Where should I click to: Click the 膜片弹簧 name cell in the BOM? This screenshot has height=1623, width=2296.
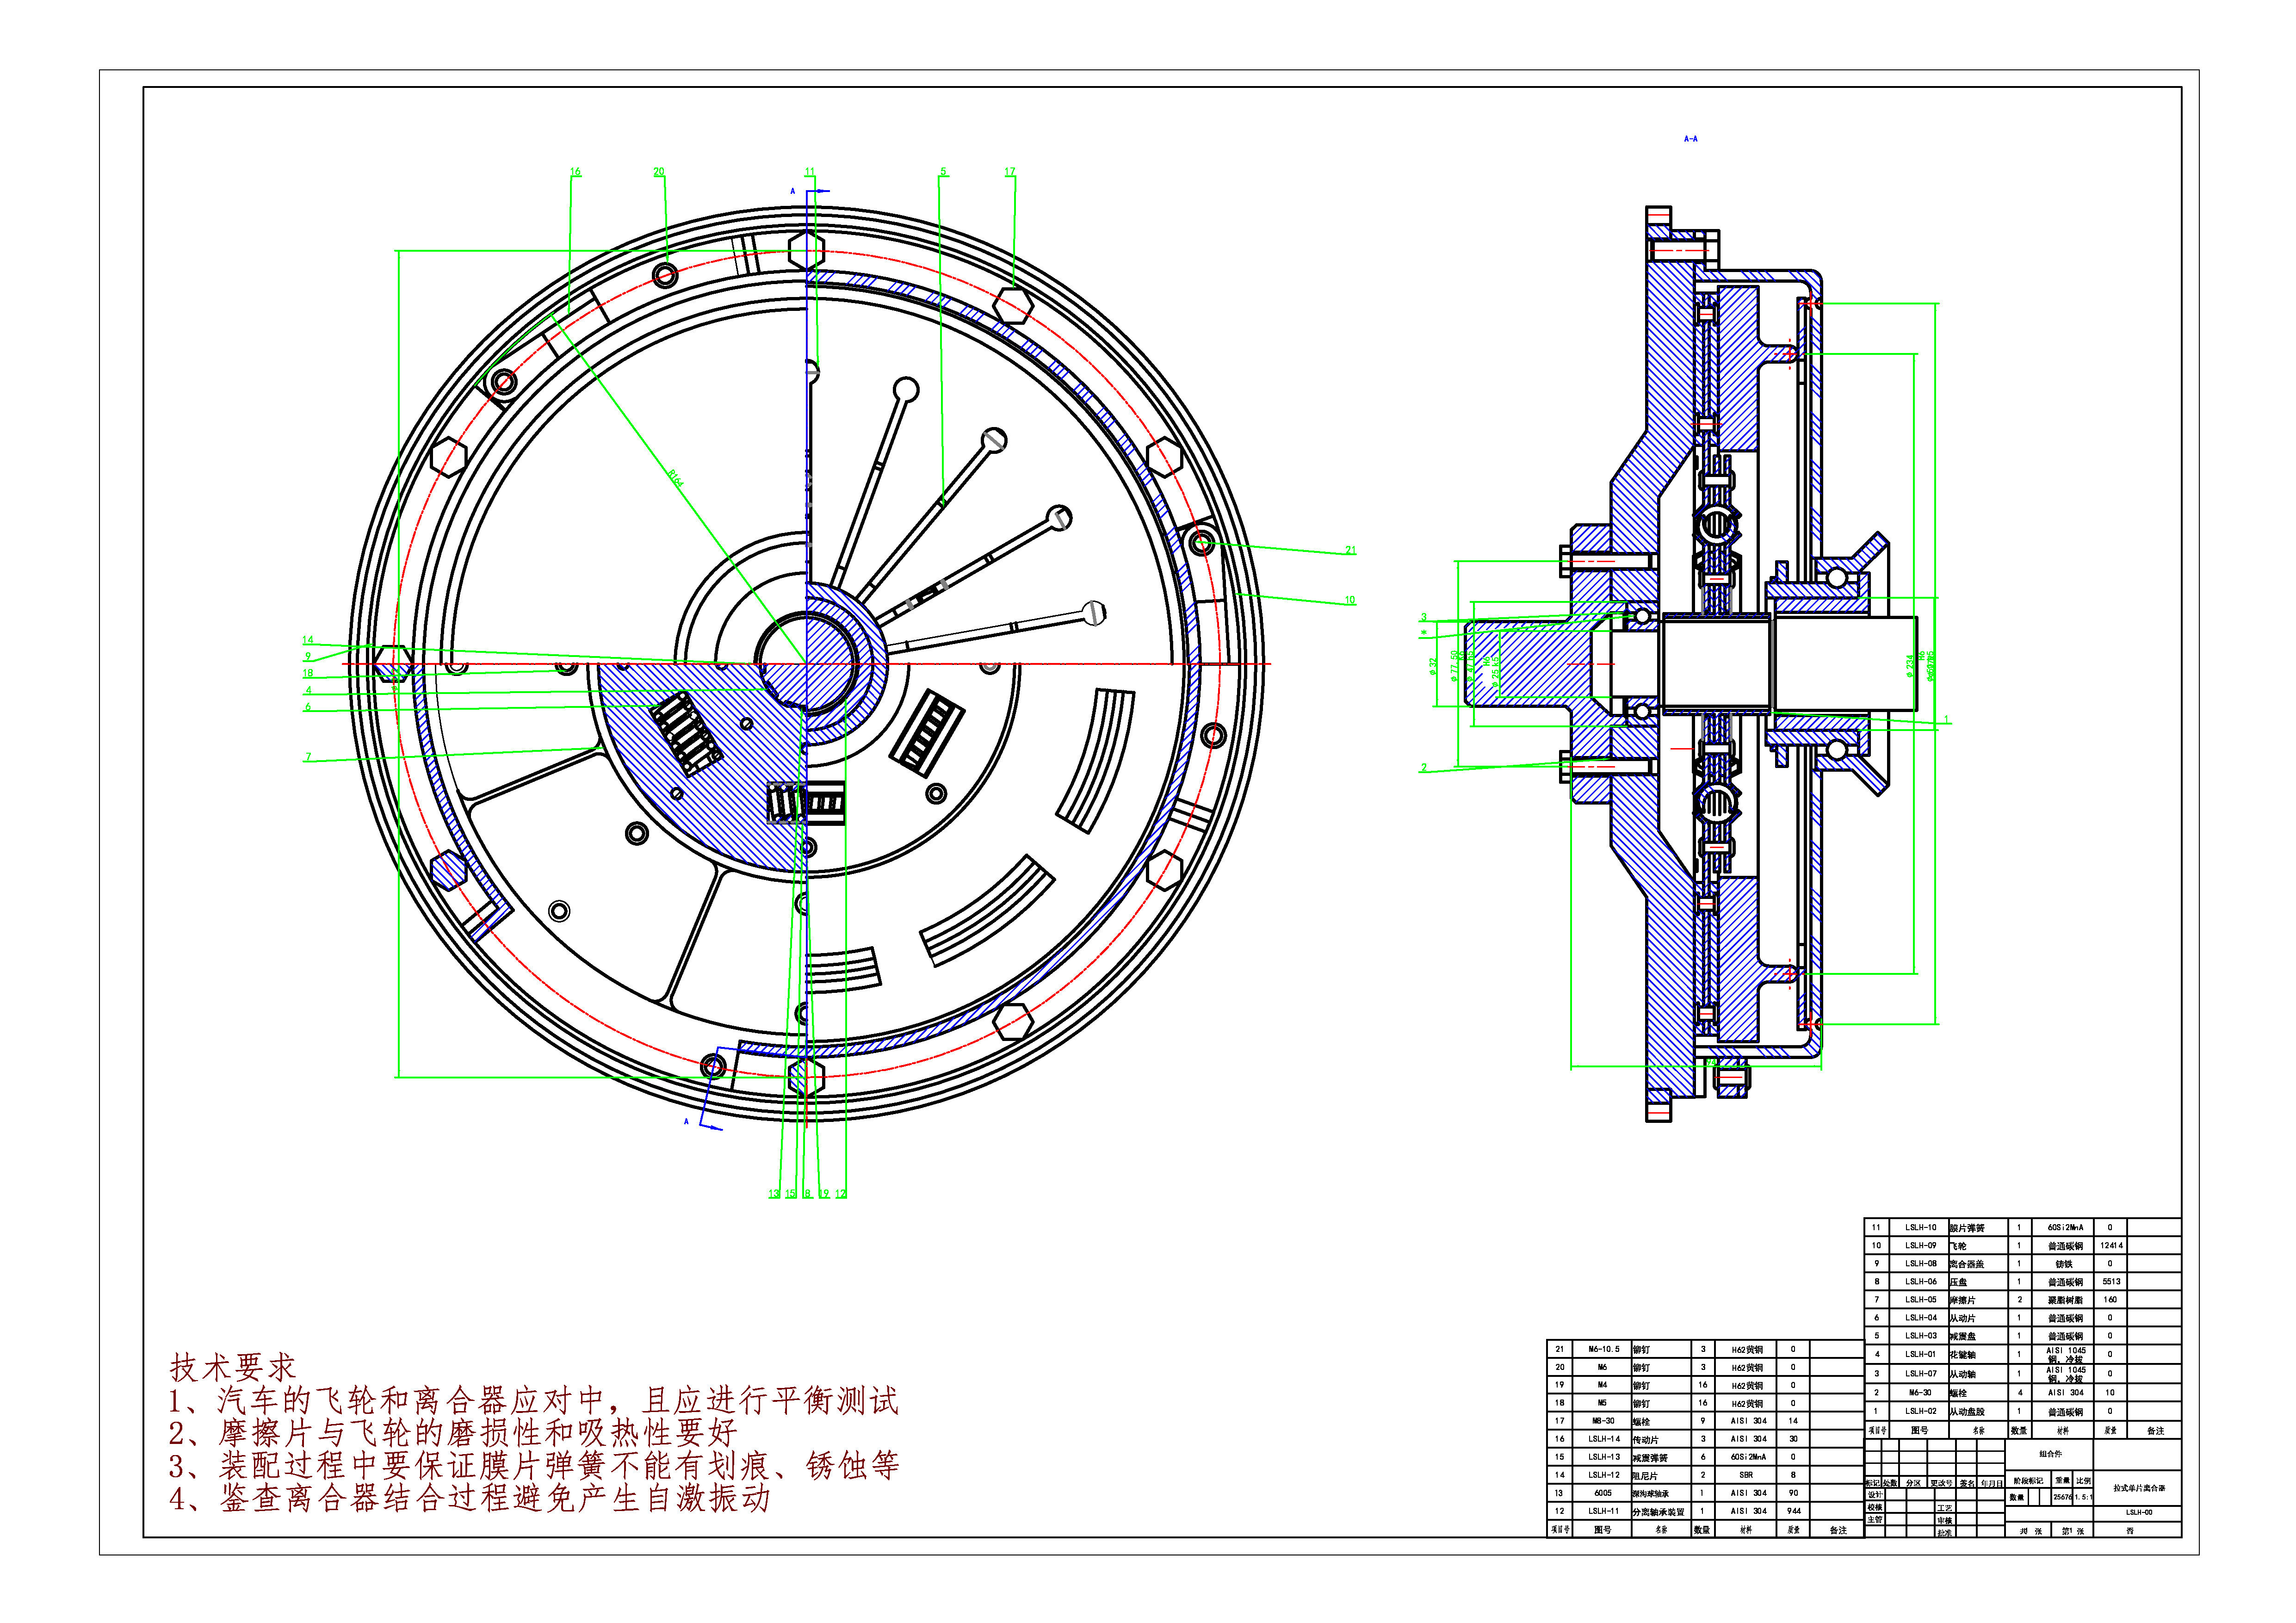point(1967,1228)
